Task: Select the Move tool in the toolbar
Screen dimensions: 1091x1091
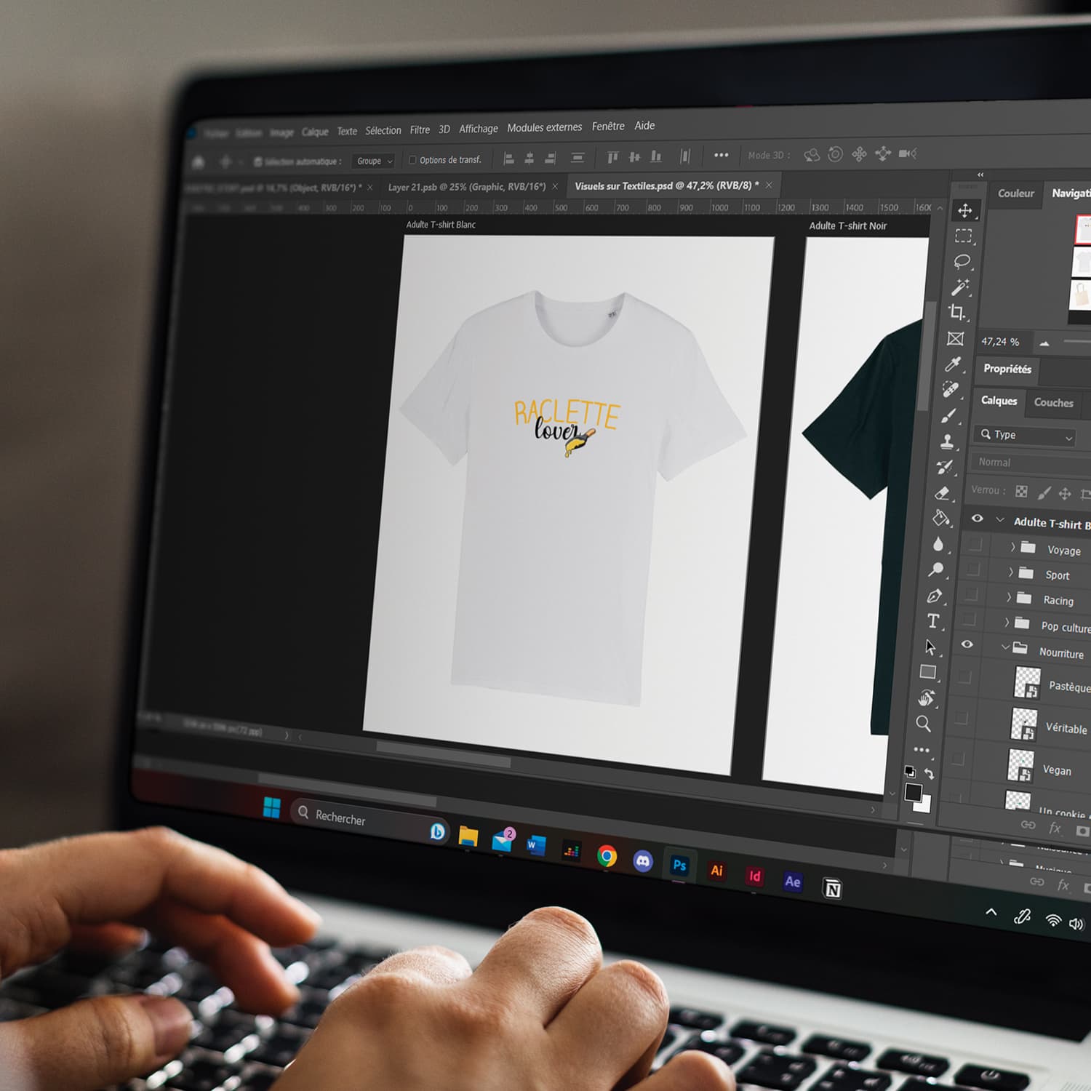Action: coord(965,211)
